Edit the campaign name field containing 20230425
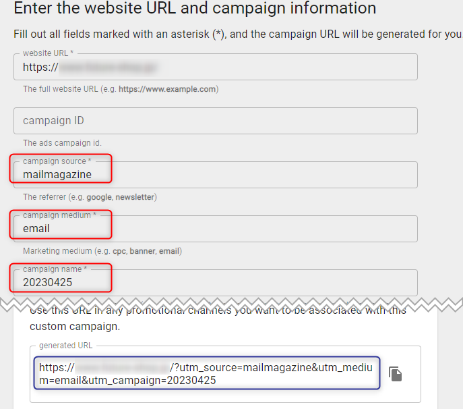The width and height of the screenshot is (463, 409). (x=216, y=282)
